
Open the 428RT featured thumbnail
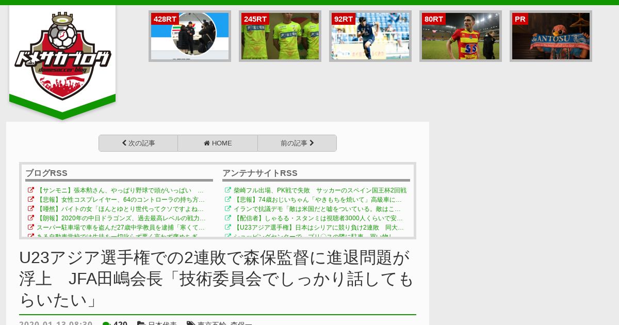click(x=190, y=36)
